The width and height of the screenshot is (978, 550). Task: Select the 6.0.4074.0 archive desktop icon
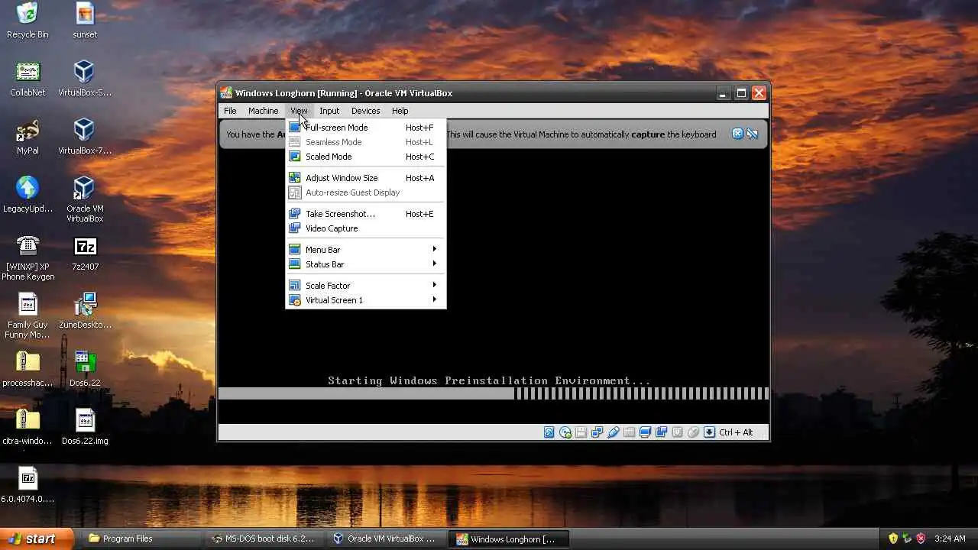28,485
